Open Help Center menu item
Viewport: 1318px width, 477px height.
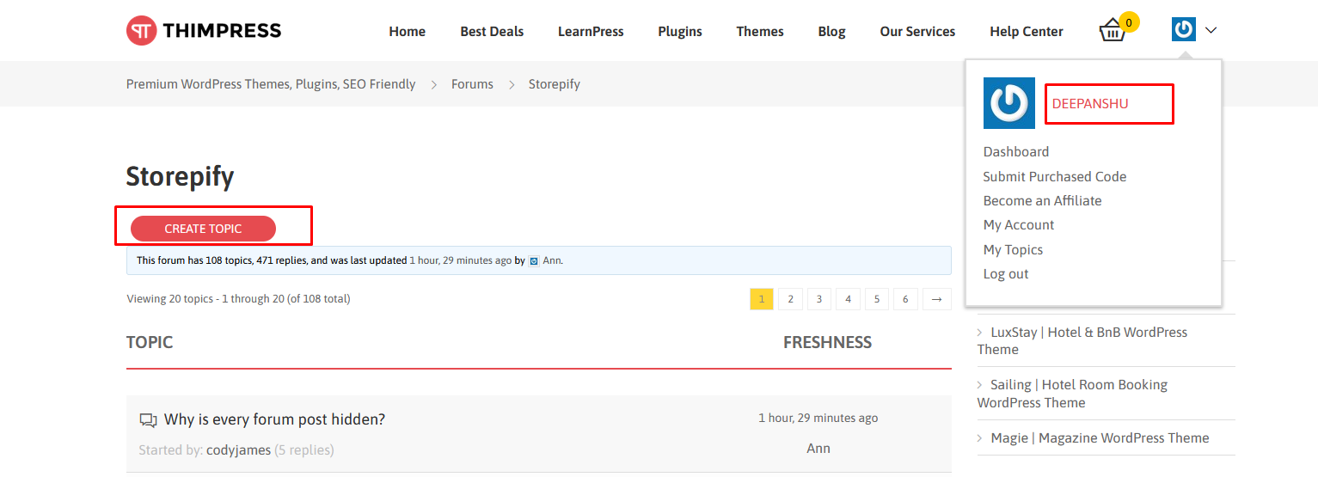1027,31
